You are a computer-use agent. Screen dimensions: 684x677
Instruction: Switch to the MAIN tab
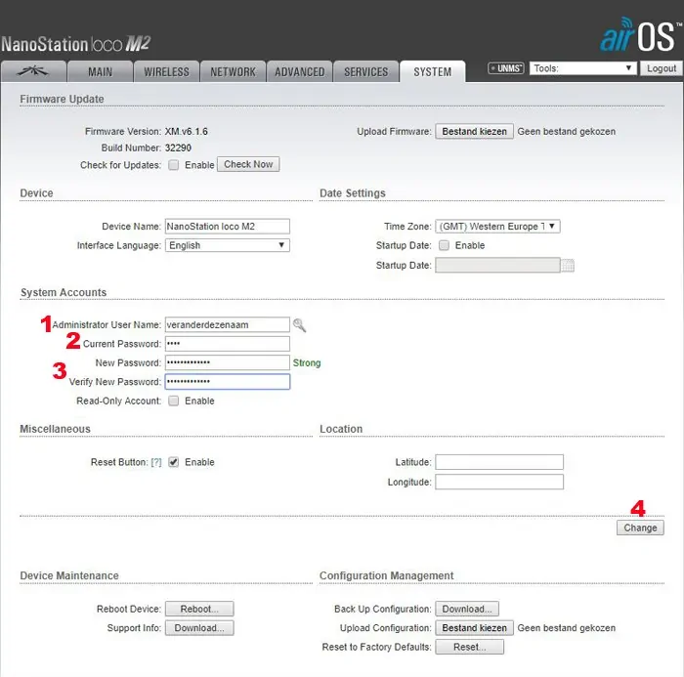point(100,71)
